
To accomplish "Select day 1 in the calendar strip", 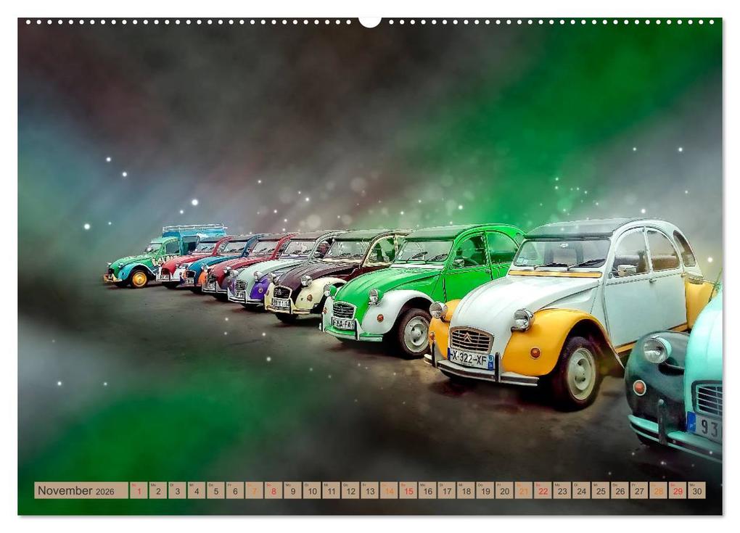I will pyautogui.click(x=139, y=490).
